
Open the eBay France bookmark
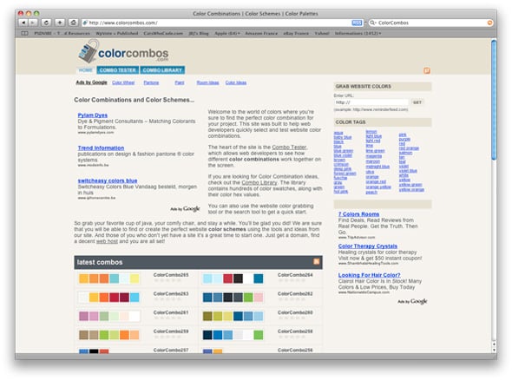pos(296,33)
